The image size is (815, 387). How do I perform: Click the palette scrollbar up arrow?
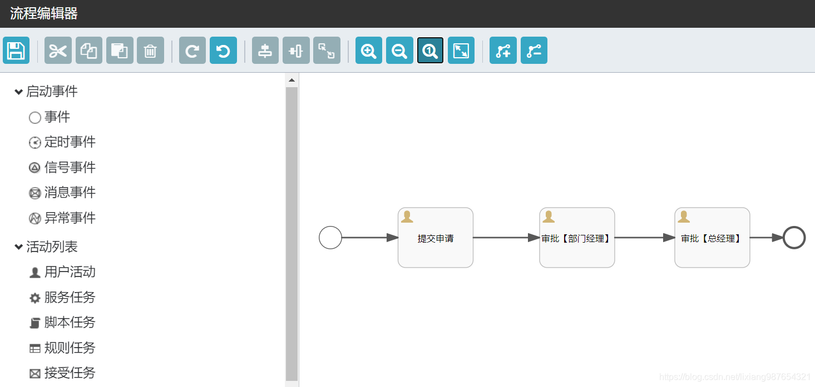pyautogui.click(x=292, y=81)
